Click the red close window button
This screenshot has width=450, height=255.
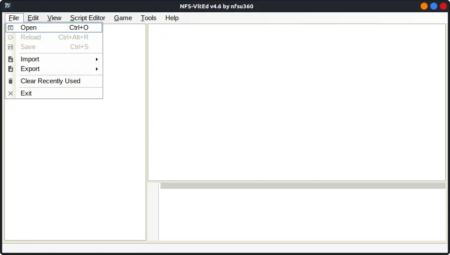point(443,6)
